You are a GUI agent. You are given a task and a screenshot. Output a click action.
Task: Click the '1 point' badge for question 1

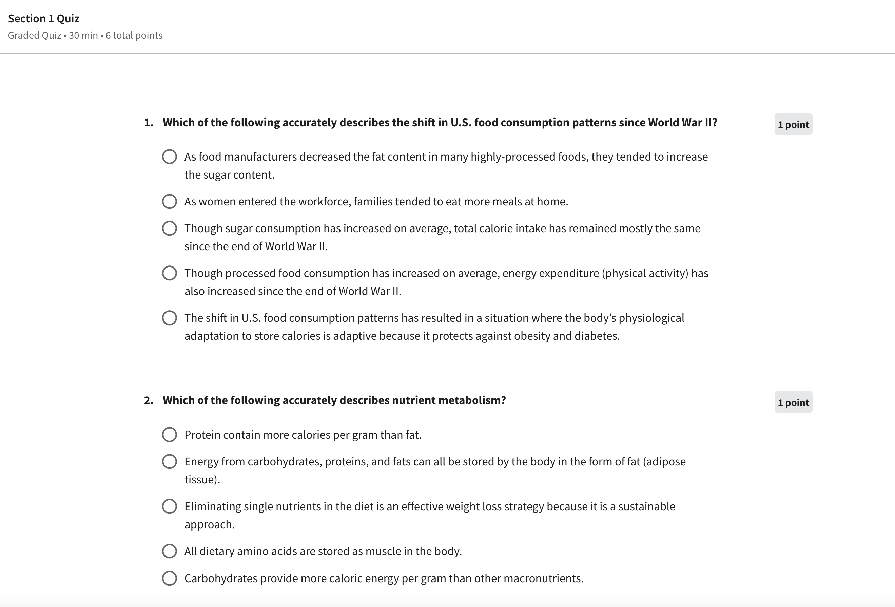point(793,125)
